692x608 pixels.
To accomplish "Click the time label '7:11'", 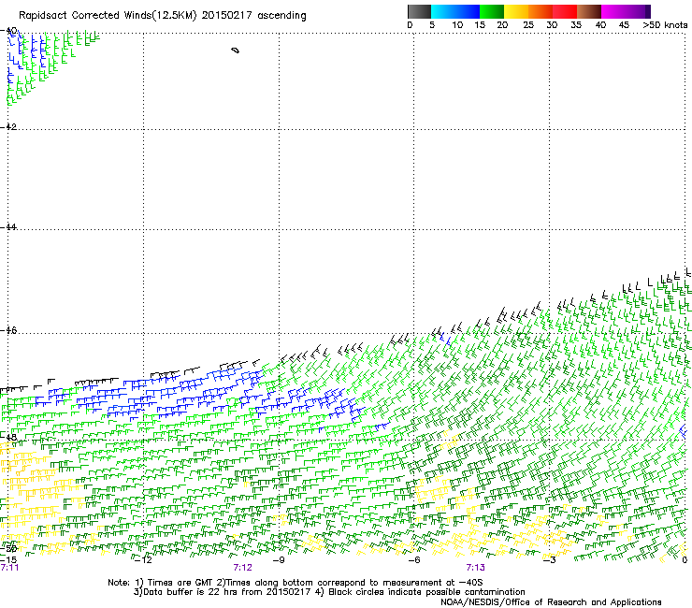I will [x=9, y=568].
